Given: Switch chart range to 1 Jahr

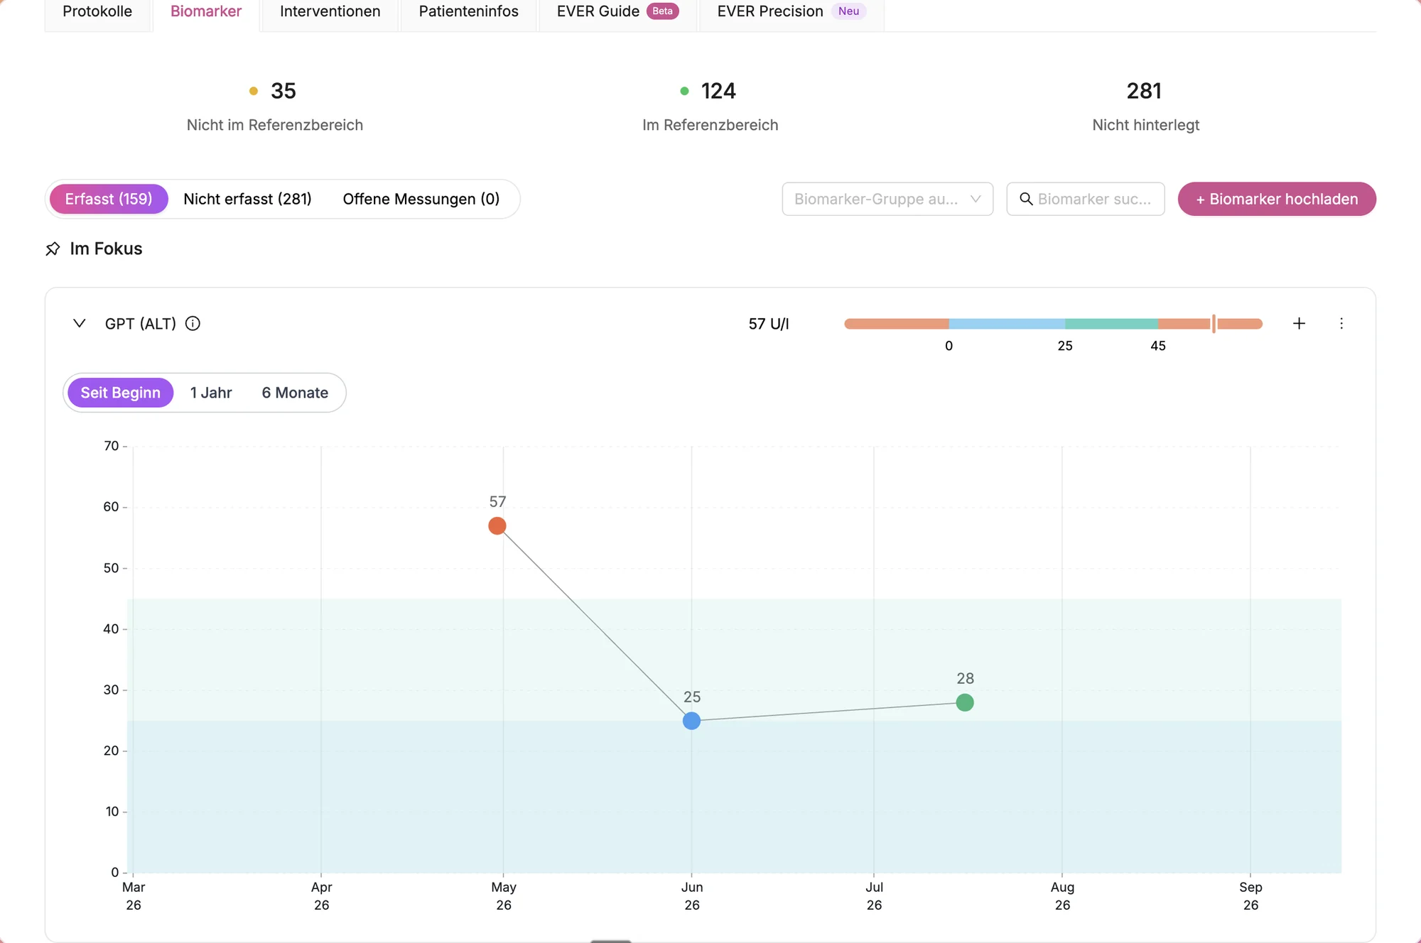Looking at the screenshot, I should (x=211, y=393).
